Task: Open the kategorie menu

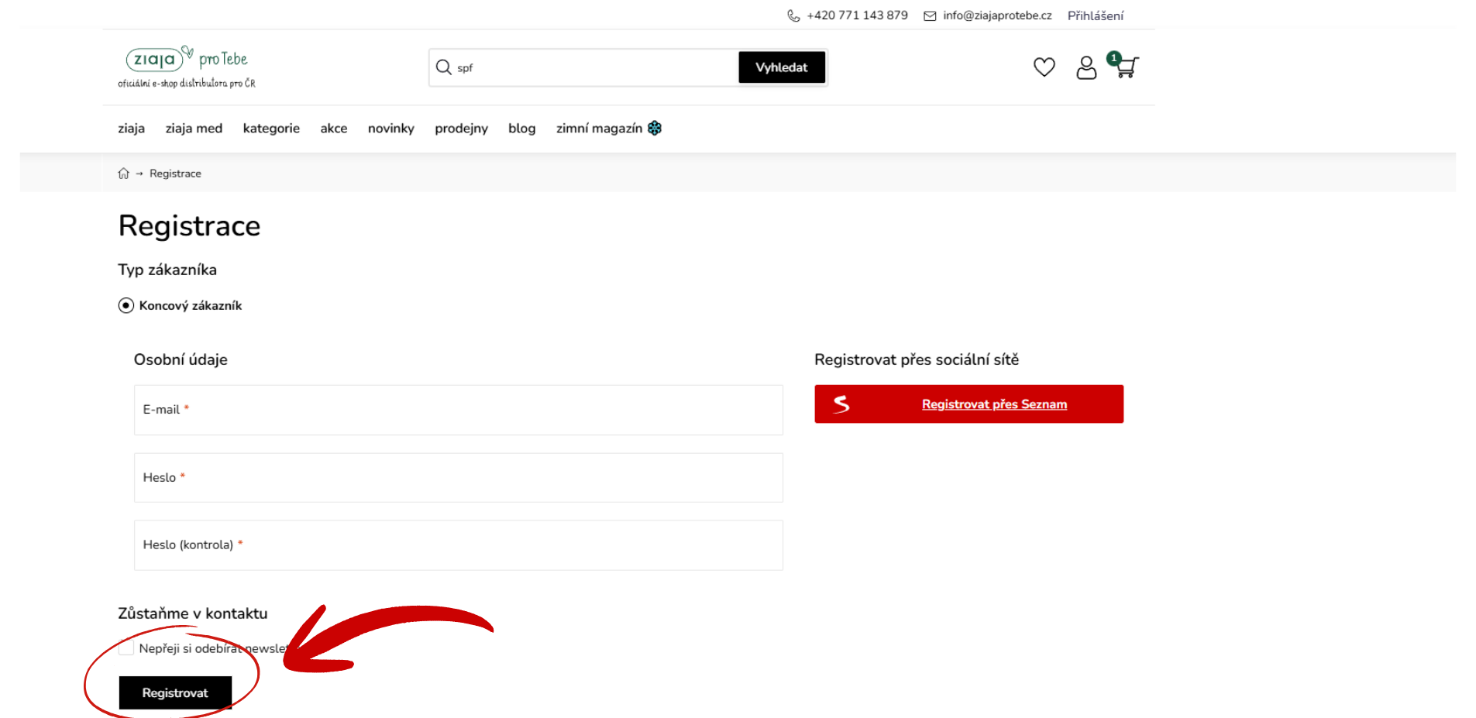Action: pyautogui.click(x=271, y=129)
